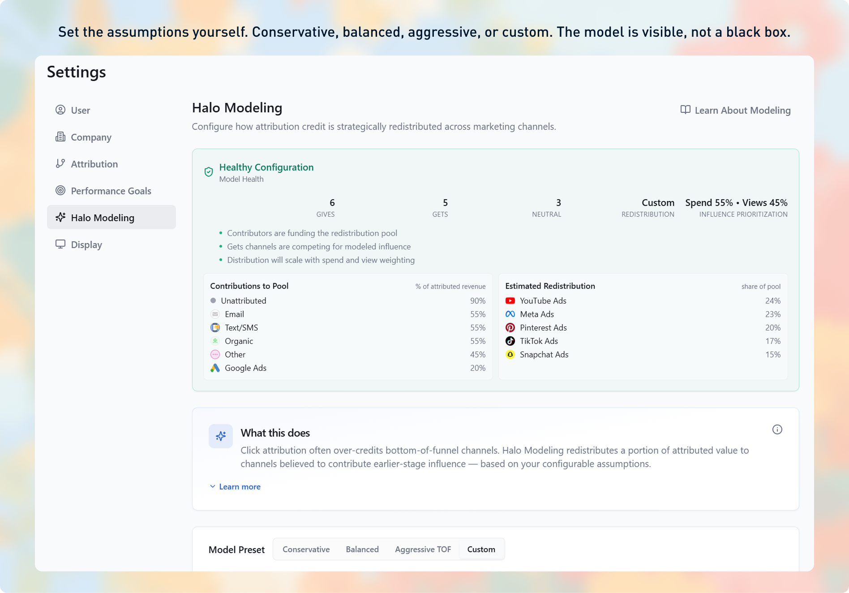Click the Google Ads 20% value
This screenshot has width=849, height=593.
pos(478,368)
